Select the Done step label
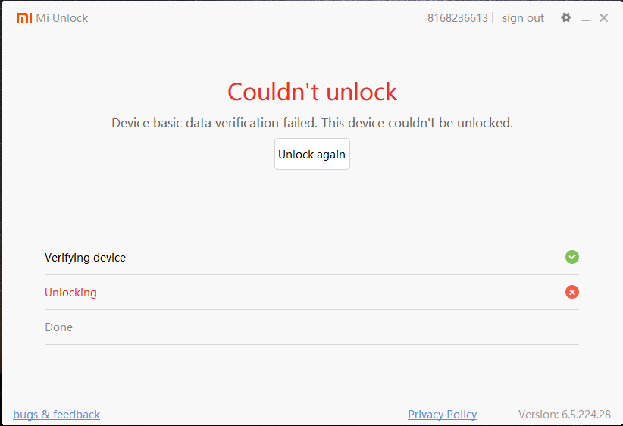The width and height of the screenshot is (623, 426). (x=59, y=327)
